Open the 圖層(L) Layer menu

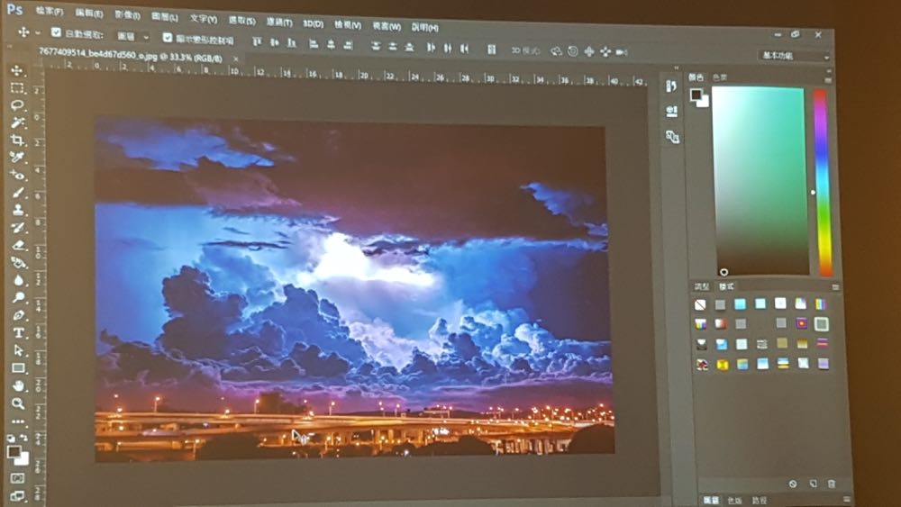[165, 16]
